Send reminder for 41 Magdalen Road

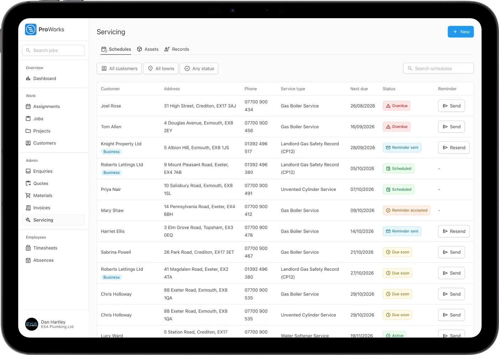452,273
